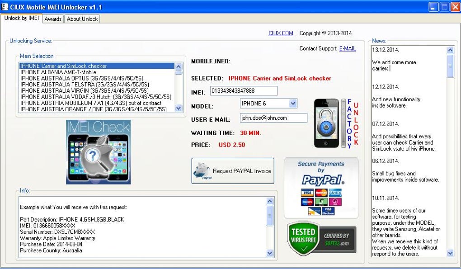Click the 10.11.2014. news date entry

(x=386, y=198)
